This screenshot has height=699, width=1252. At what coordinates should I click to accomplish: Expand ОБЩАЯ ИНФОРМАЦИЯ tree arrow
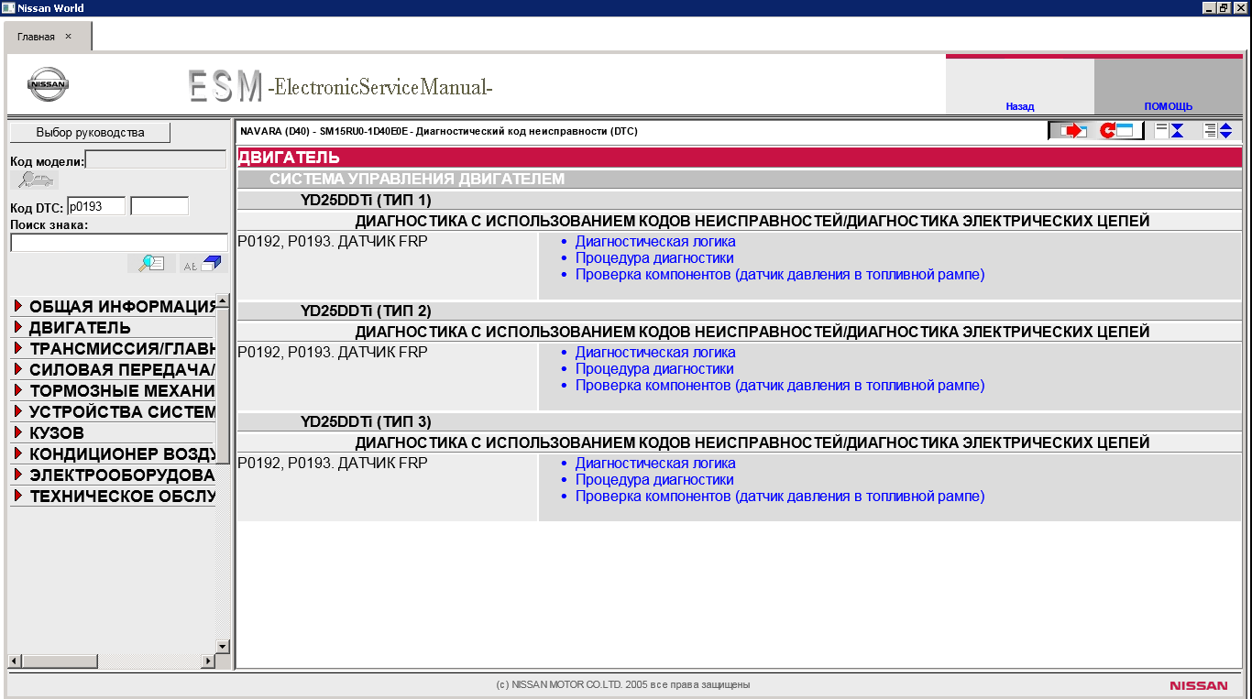click(17, 306)
